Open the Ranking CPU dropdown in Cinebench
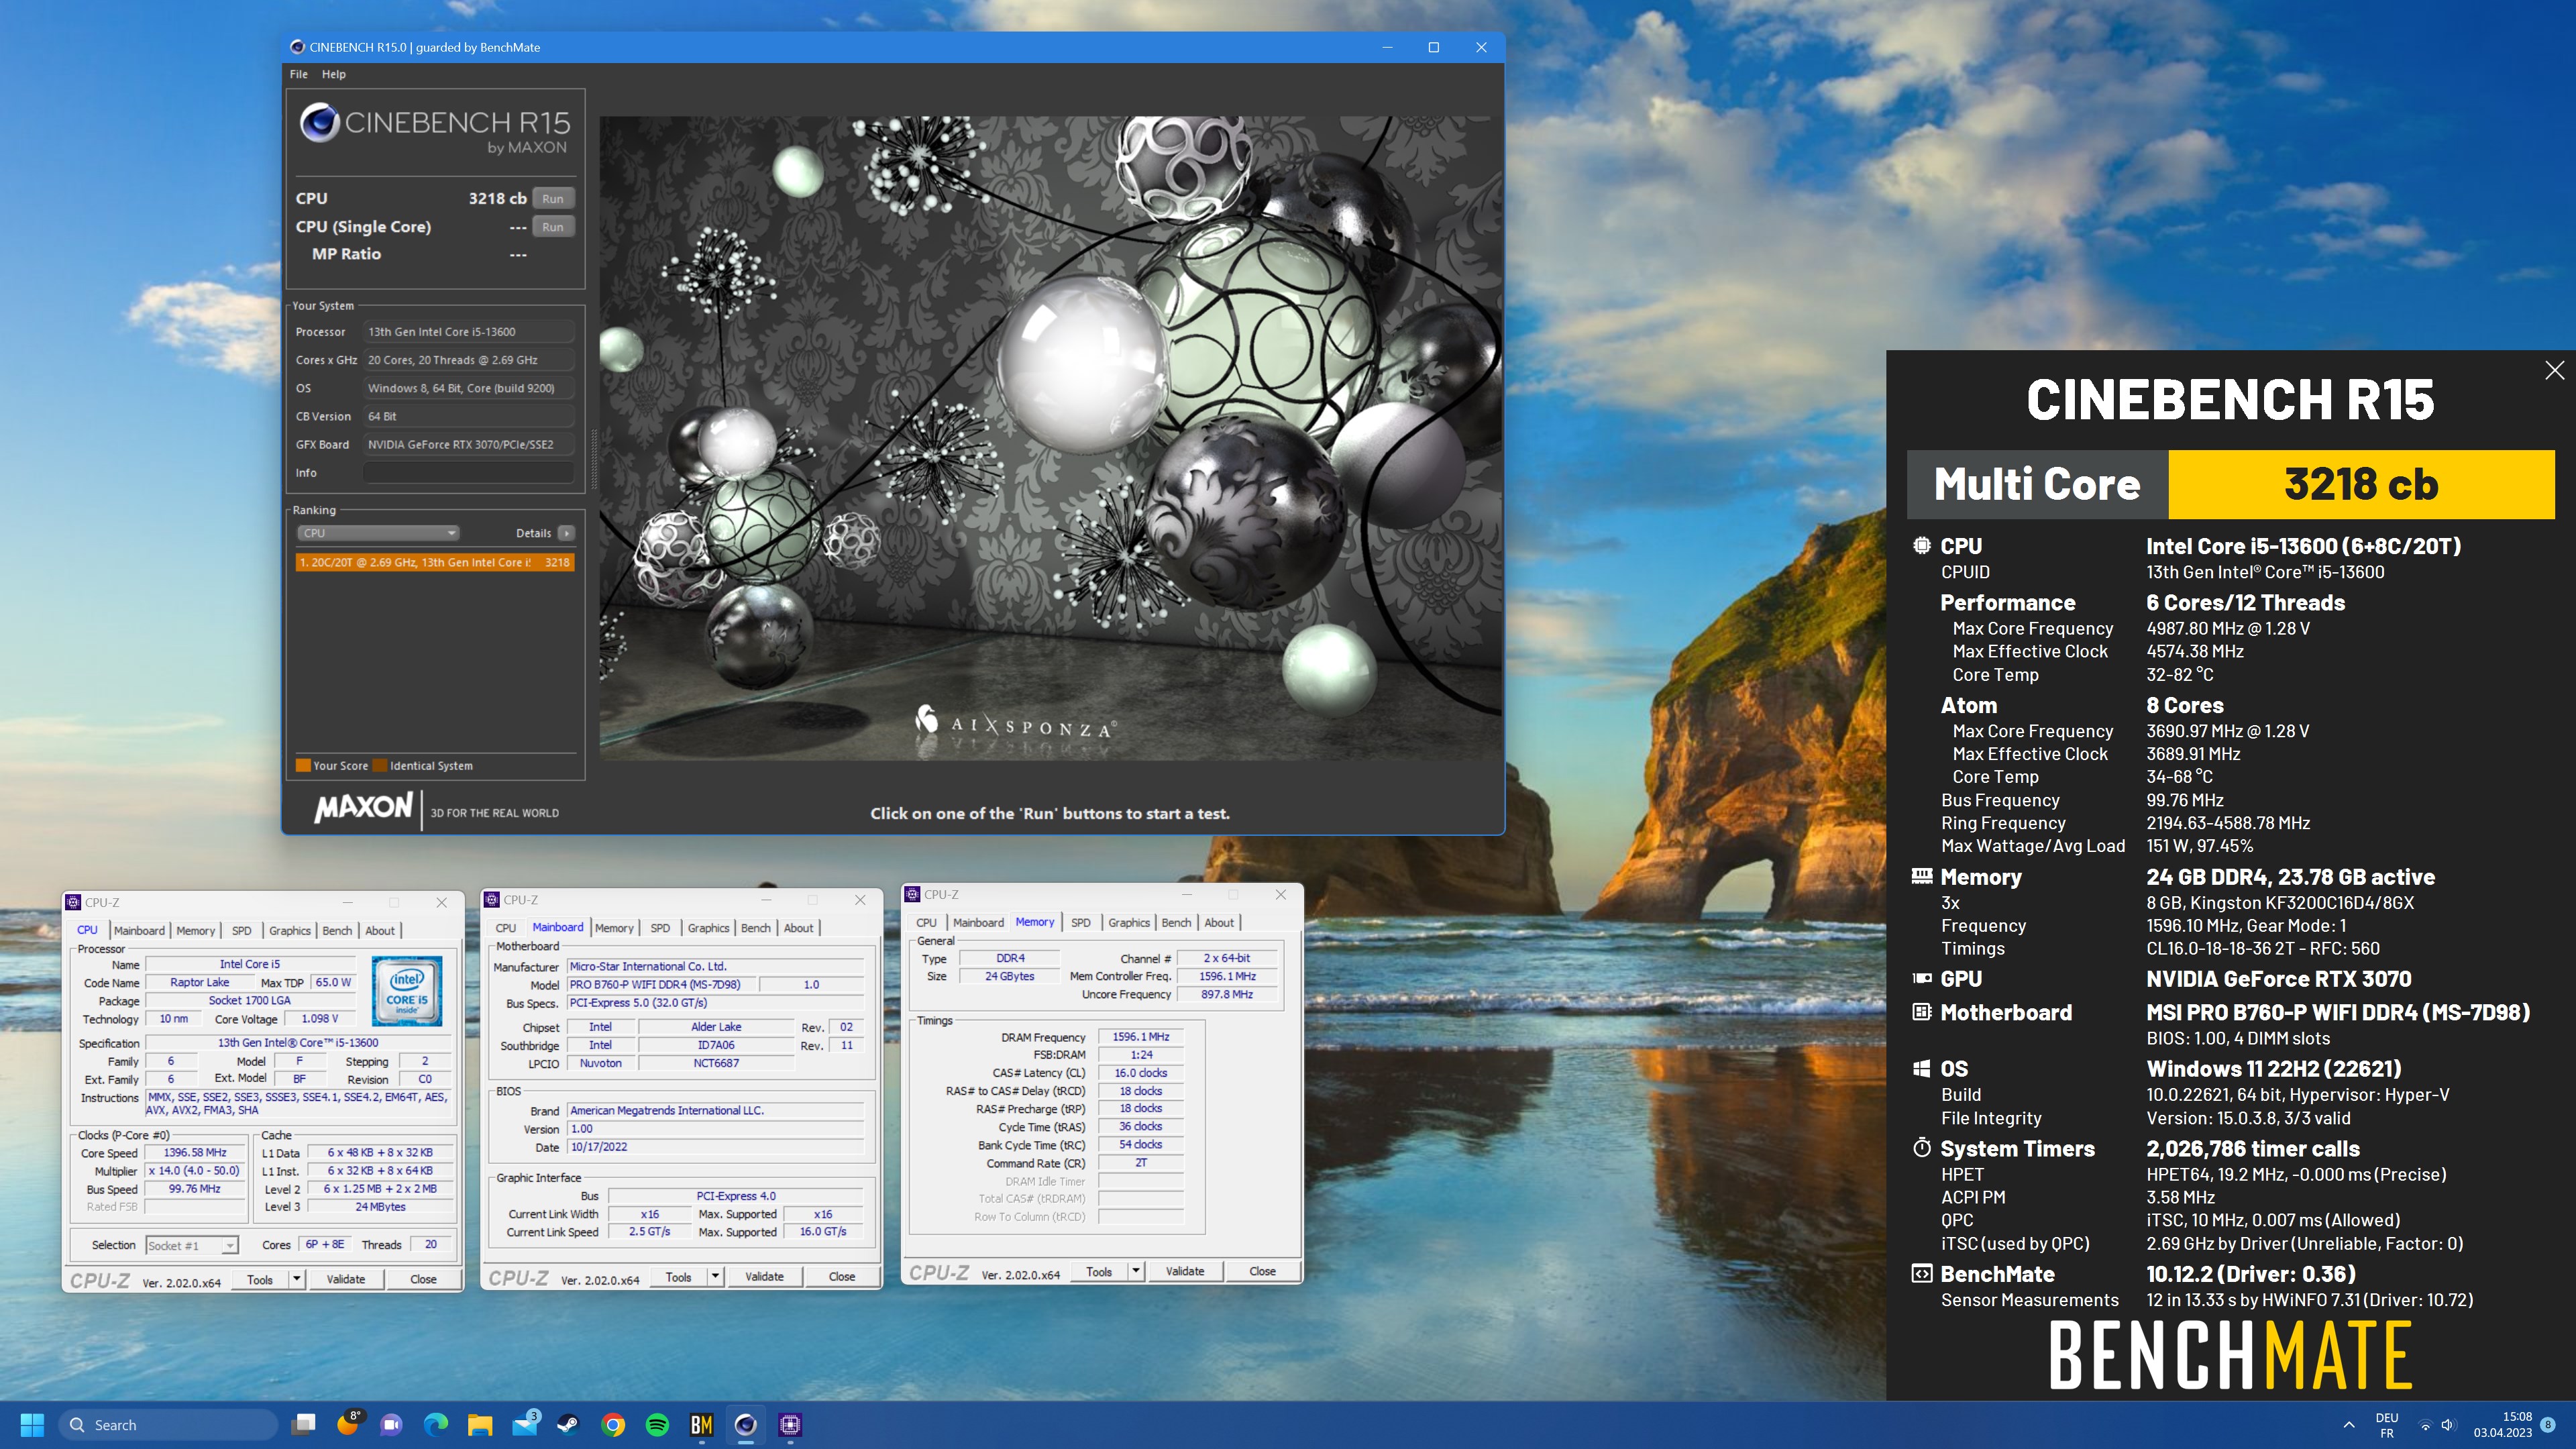This screenshot has width=2576, height=1449. (378, 533)
